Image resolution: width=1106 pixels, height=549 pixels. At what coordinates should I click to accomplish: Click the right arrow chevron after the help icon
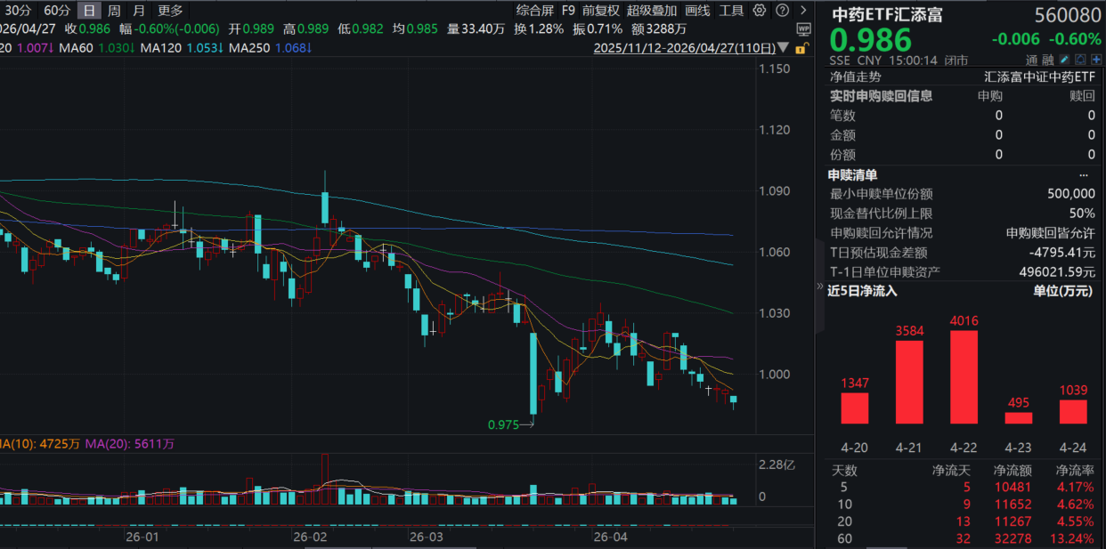coord(803,10)
